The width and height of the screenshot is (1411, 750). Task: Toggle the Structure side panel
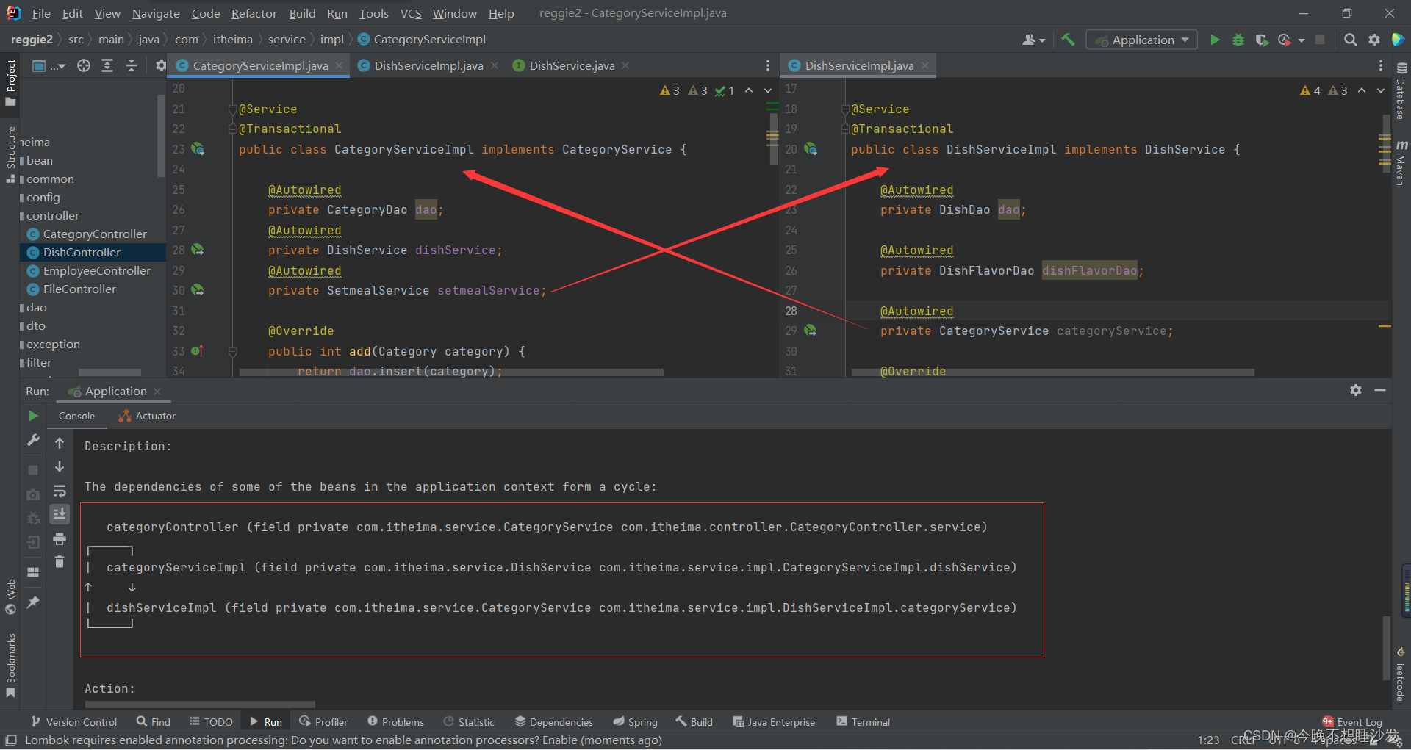[10, 154]
